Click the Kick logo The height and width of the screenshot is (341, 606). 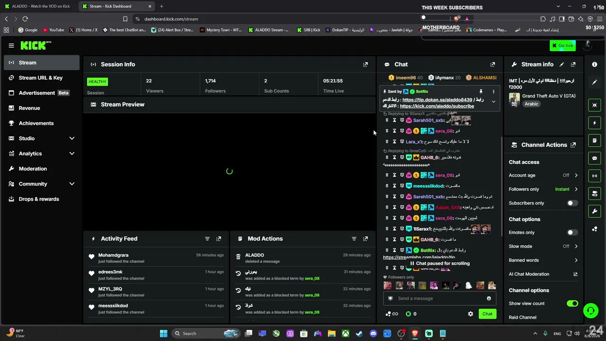point(36,45)
